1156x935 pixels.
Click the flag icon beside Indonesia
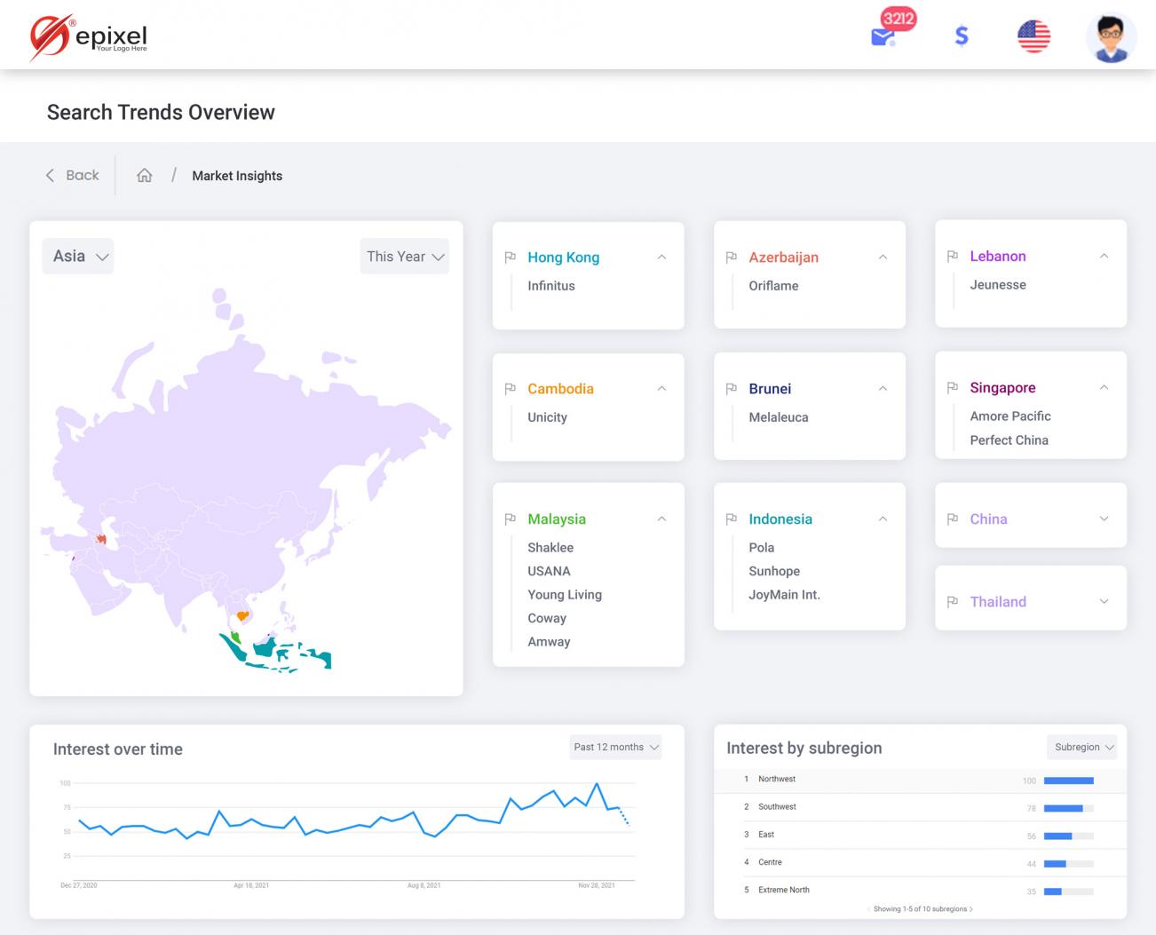point(732,519)
